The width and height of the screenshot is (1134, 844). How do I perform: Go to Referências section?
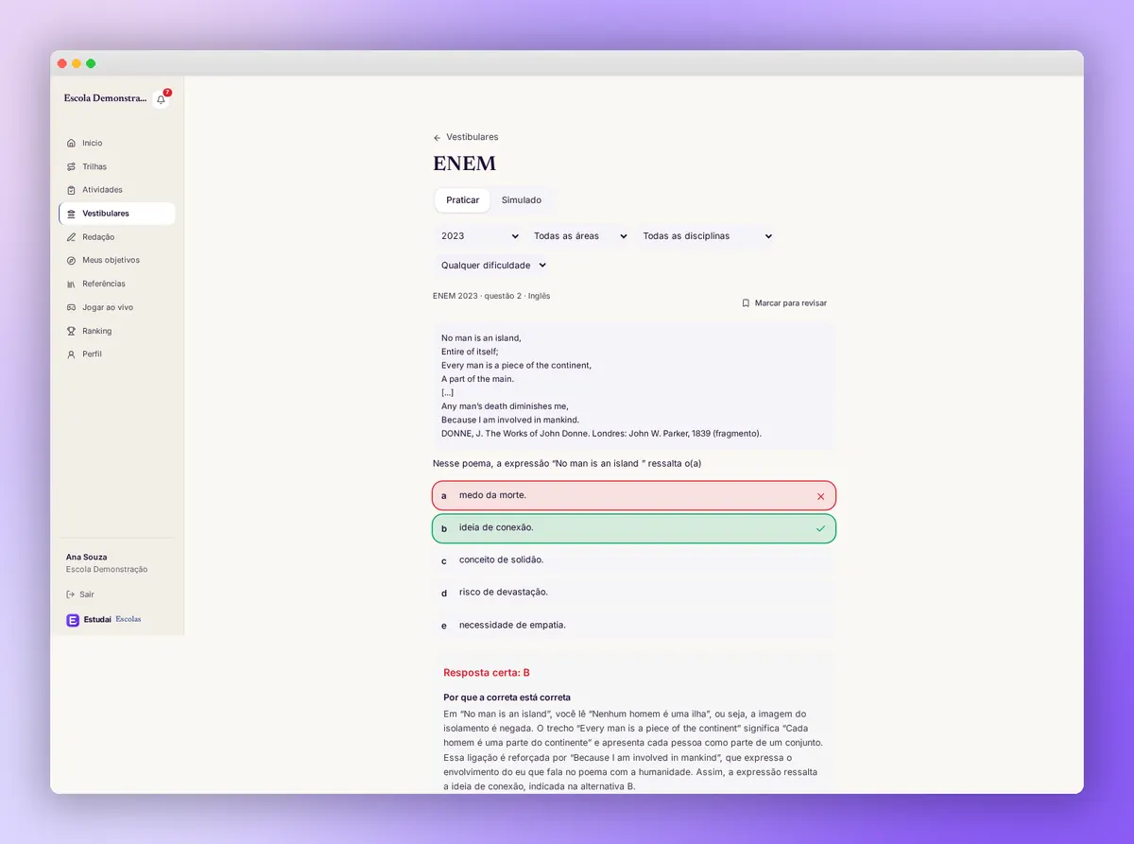coord(117,284)
